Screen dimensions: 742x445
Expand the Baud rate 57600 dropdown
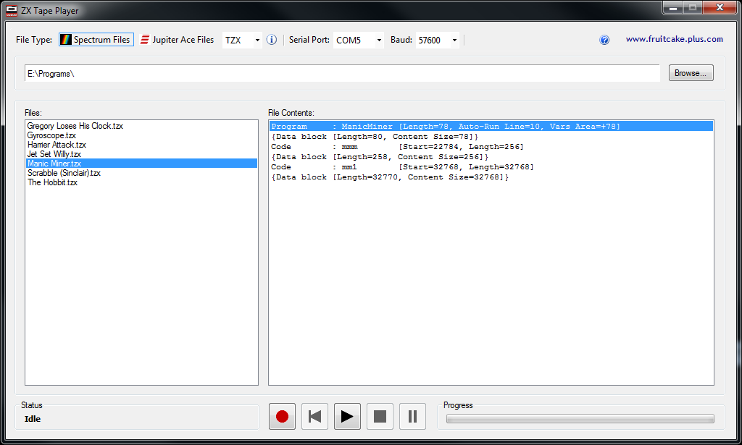437,40
